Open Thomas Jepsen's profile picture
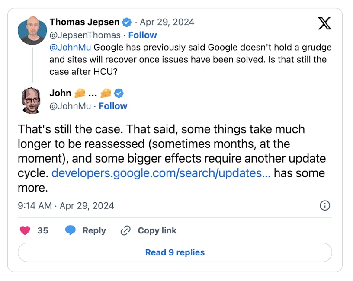Screen dimensions: 353x281 click(x=32, y=31)
